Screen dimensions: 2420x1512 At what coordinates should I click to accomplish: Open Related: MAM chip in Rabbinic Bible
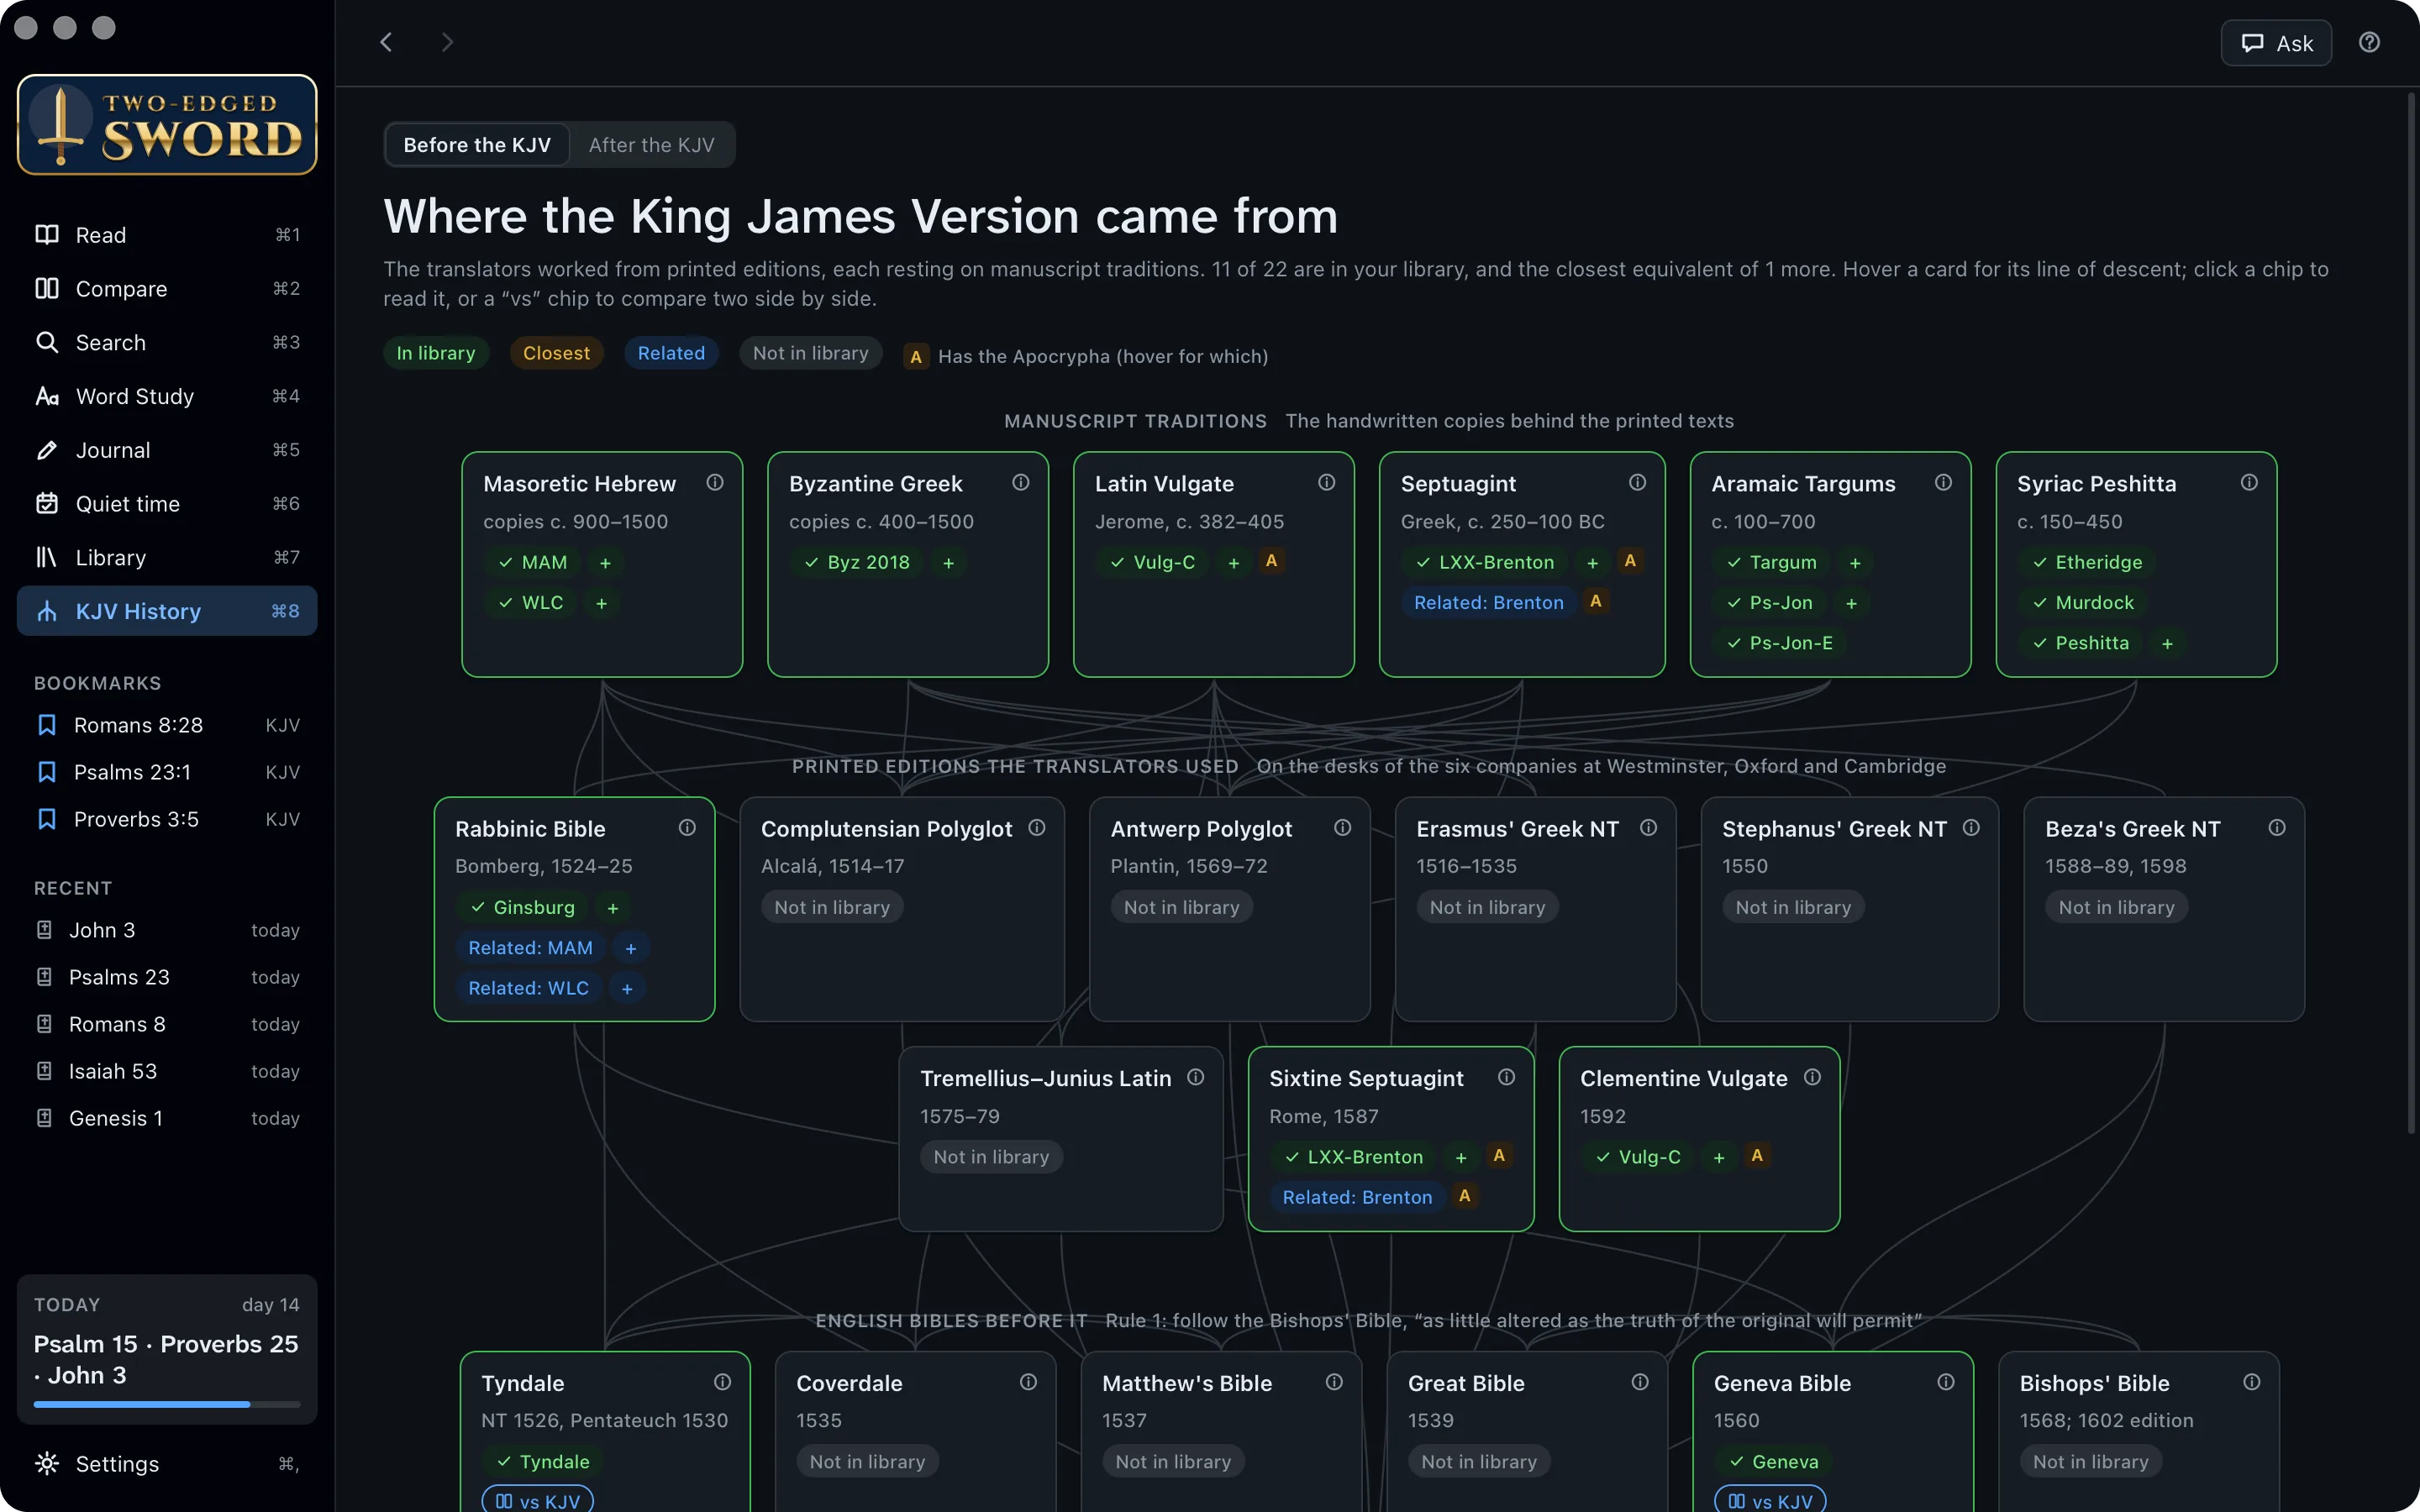tap(530, 948)
